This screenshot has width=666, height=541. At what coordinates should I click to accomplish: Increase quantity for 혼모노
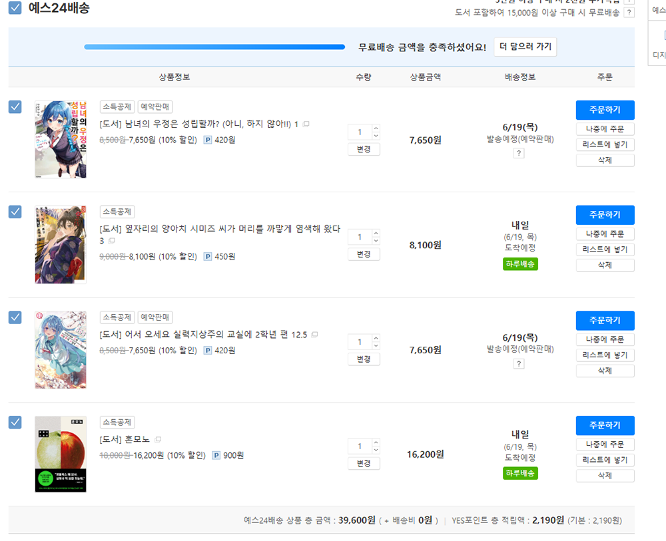tap(376, 443)
